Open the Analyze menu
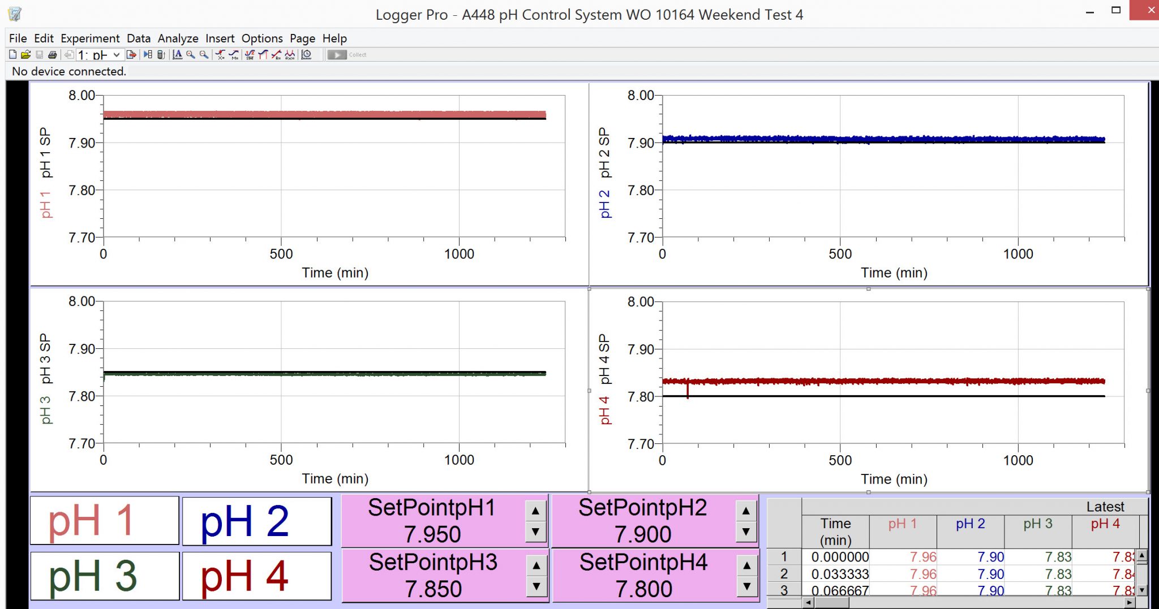Screen dimensions: 1159x609 (178, 38)
